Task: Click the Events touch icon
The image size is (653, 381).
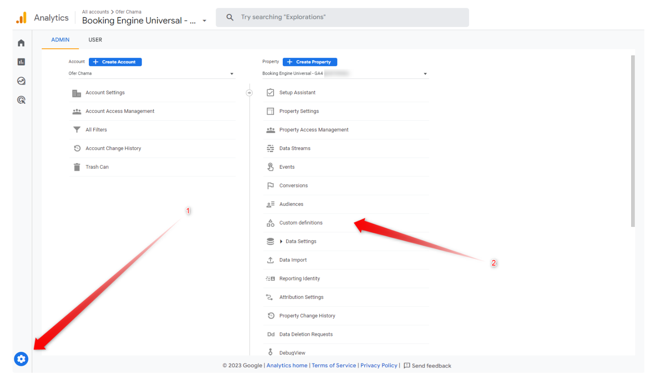Action: (271, 167)
